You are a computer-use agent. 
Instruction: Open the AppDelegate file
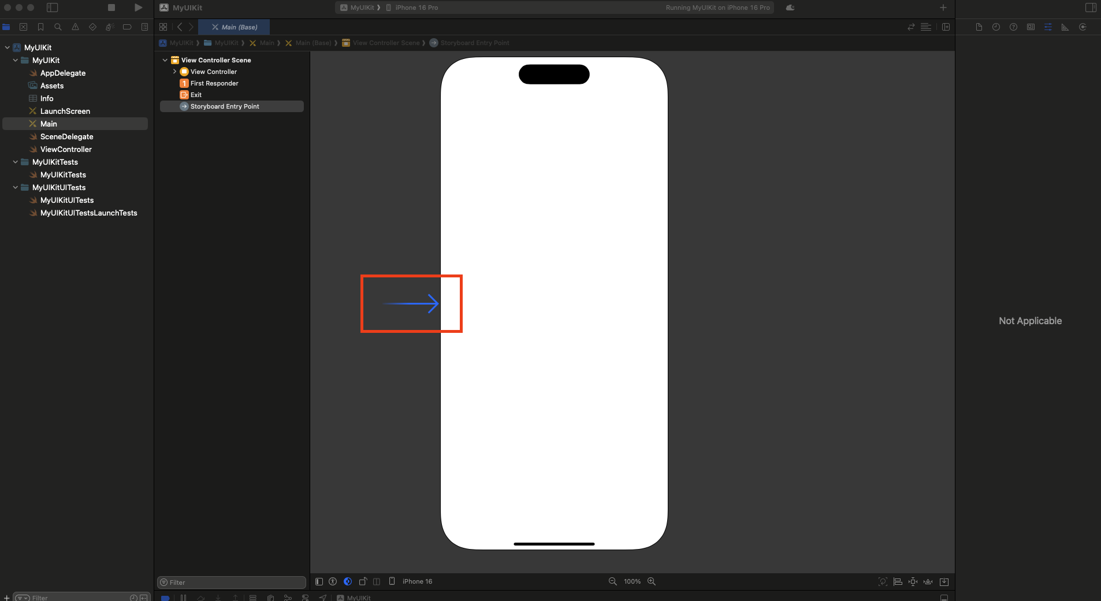pos(63,73)
